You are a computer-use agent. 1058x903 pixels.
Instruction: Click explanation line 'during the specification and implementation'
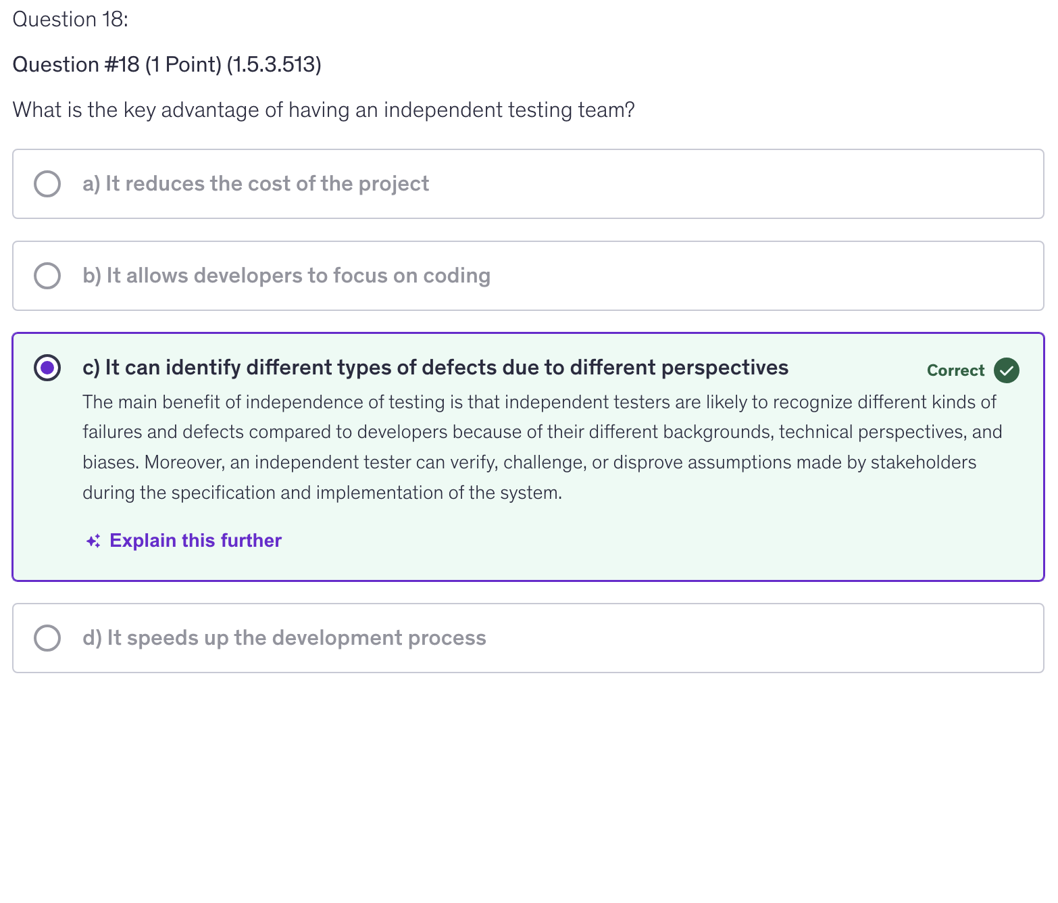coord(322,493)
